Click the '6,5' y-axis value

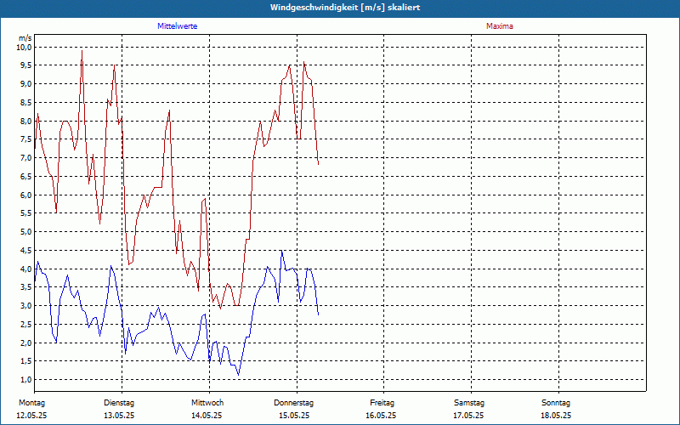tap(26, 177)
